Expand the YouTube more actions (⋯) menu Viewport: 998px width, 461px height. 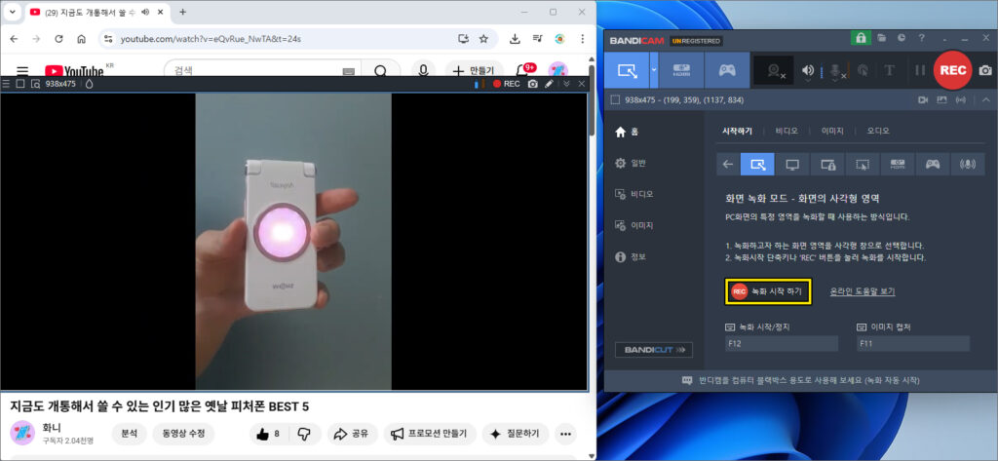point(564,434)
